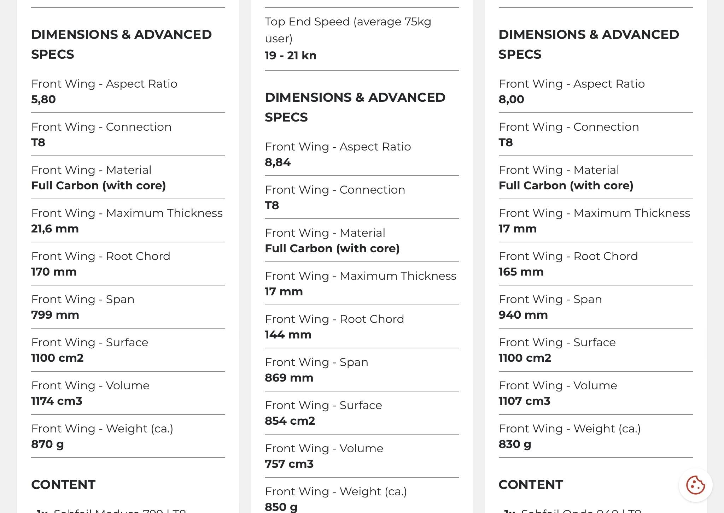The width and height of the screenshot is (724, 513).
Task: Click the 854 cm2 surface value
Action: (290, 421)
